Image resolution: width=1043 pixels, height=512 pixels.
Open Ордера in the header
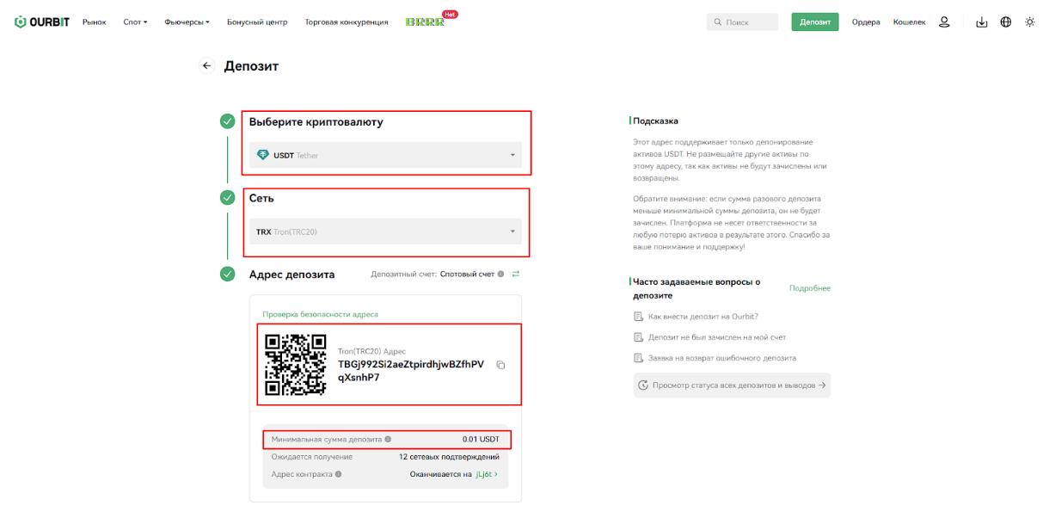click(866, 22)
